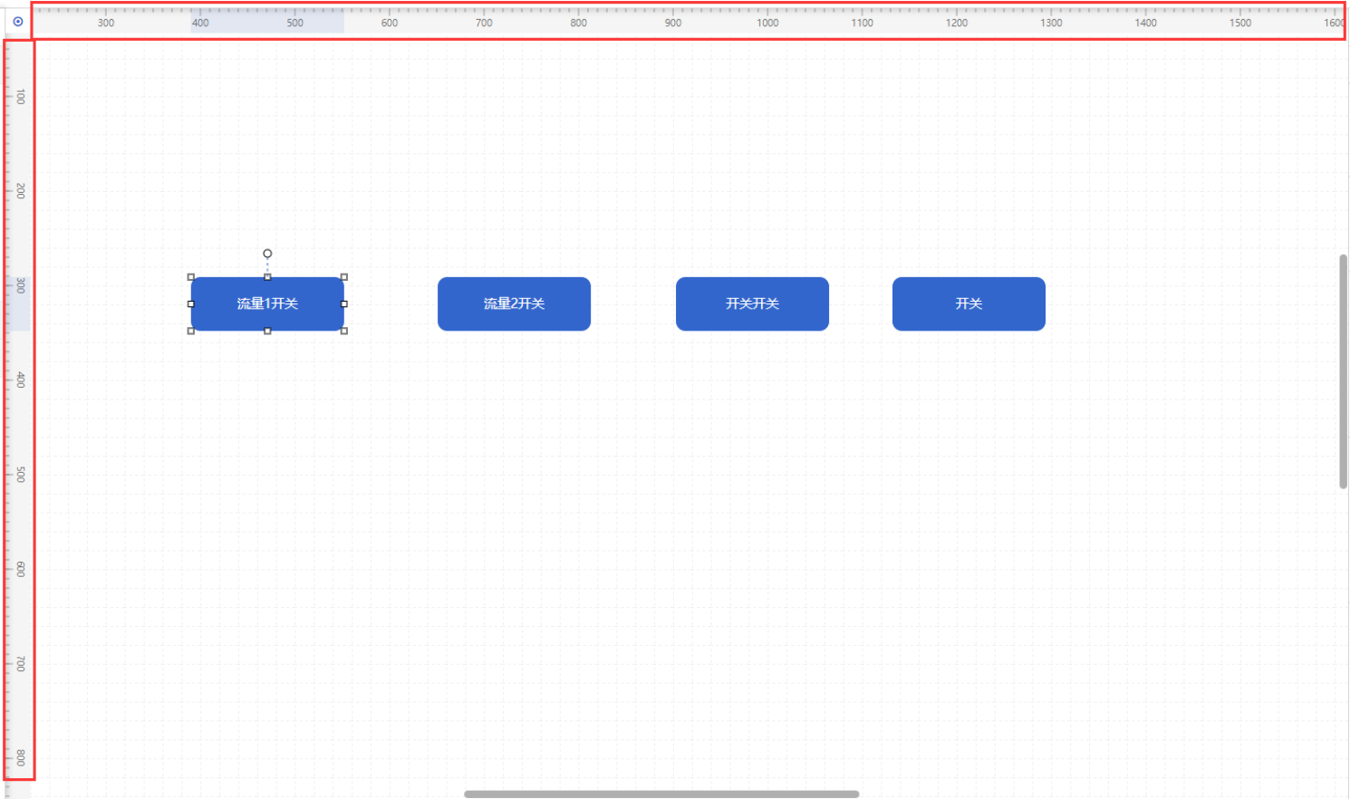Click the 500 mark on vertical ruler
Screen dimensions: 1350x799
coord(21,475)
